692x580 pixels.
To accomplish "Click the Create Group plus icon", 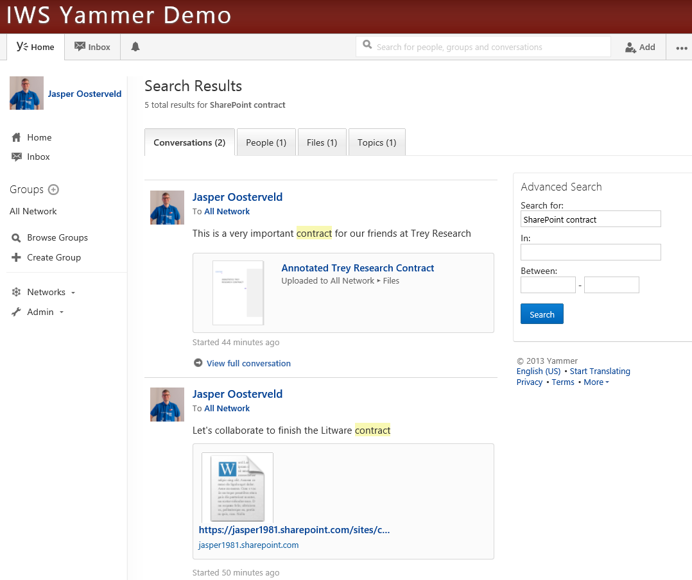I will tap(16, 257).
